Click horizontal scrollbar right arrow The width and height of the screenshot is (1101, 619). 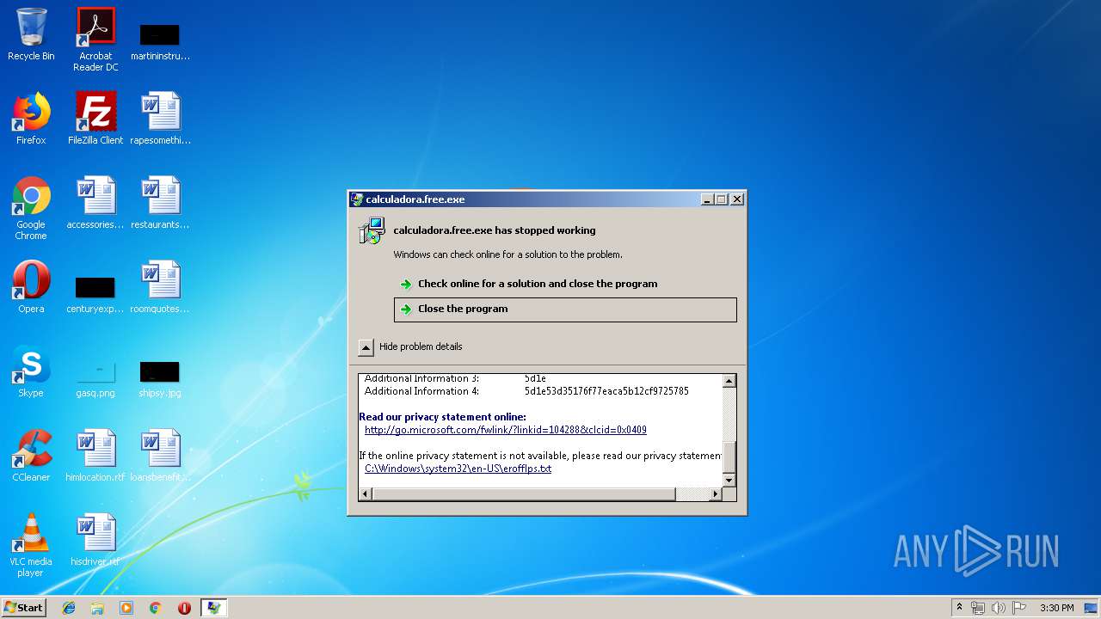tap(716, 494)
